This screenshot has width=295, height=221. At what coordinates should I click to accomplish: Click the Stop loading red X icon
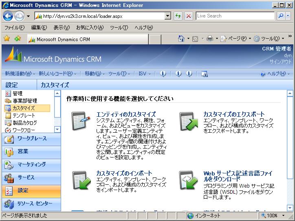(x=189, y=16)
